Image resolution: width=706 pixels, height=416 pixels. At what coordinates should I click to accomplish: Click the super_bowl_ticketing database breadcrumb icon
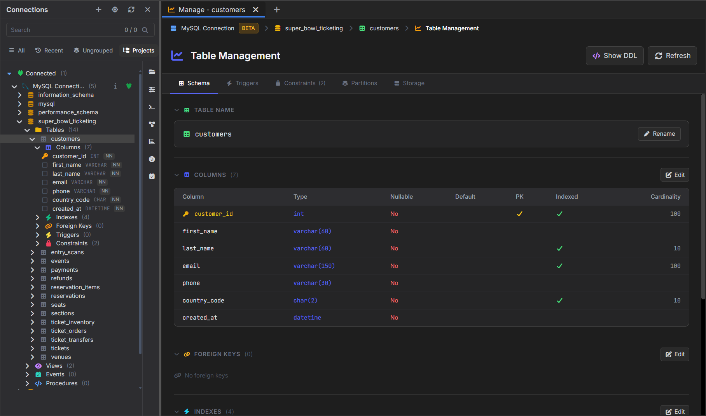[278, 28]
